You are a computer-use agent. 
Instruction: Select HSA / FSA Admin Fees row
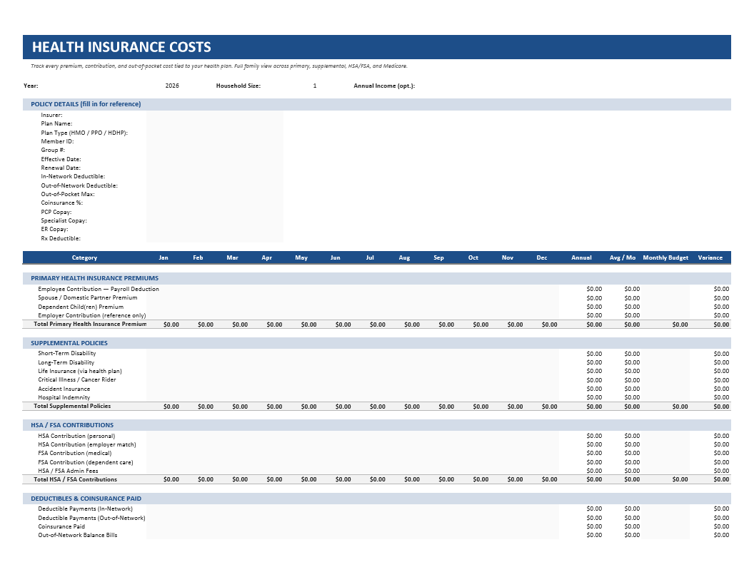click(x=376, y=471)
